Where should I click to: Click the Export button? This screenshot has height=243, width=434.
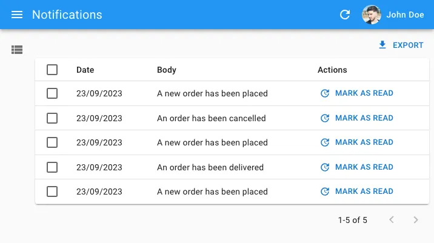(x=401, y=45)
